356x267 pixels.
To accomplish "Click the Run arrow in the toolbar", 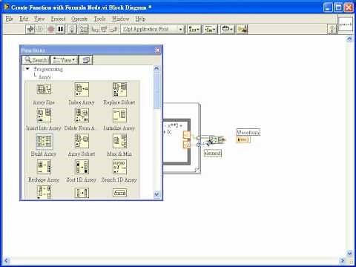I will (30, 30).
